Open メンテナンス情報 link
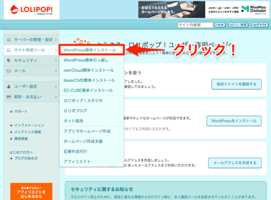Viewport: 271px width, 200px height. (x=28, y=132)
